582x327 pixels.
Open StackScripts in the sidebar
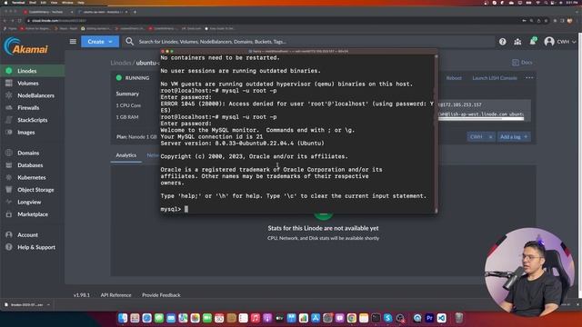coord(33,120)
